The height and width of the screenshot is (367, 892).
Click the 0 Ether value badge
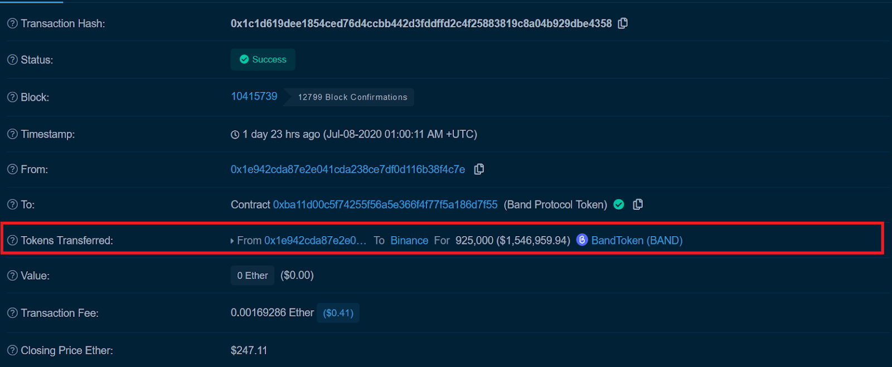253,275
